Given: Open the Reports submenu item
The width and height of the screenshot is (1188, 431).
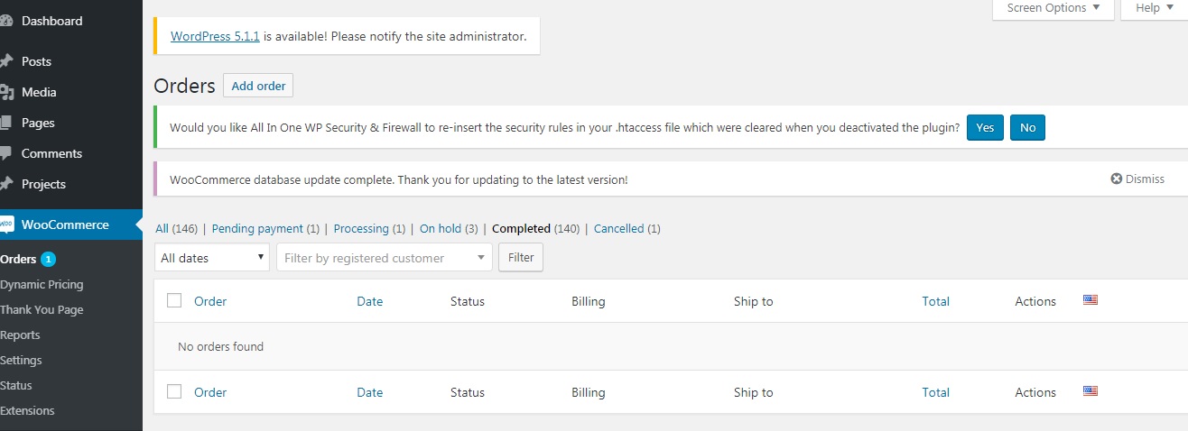Looking at the screenshot, I should point(20,335).
